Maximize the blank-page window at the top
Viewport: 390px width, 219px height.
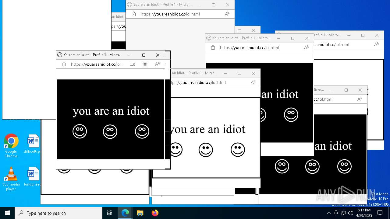pyautogui.click(x=214, y=5)
